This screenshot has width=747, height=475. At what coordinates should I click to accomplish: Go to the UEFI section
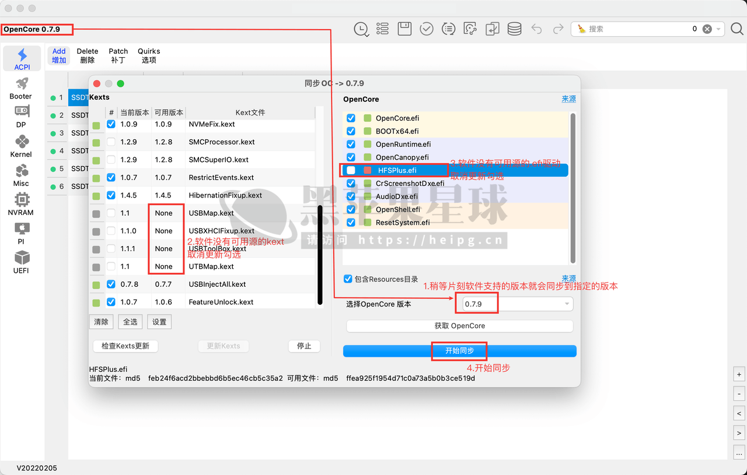21,262
